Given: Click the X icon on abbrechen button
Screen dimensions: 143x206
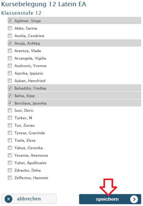Looking at the screenshot, I should [x=8, y=199].
